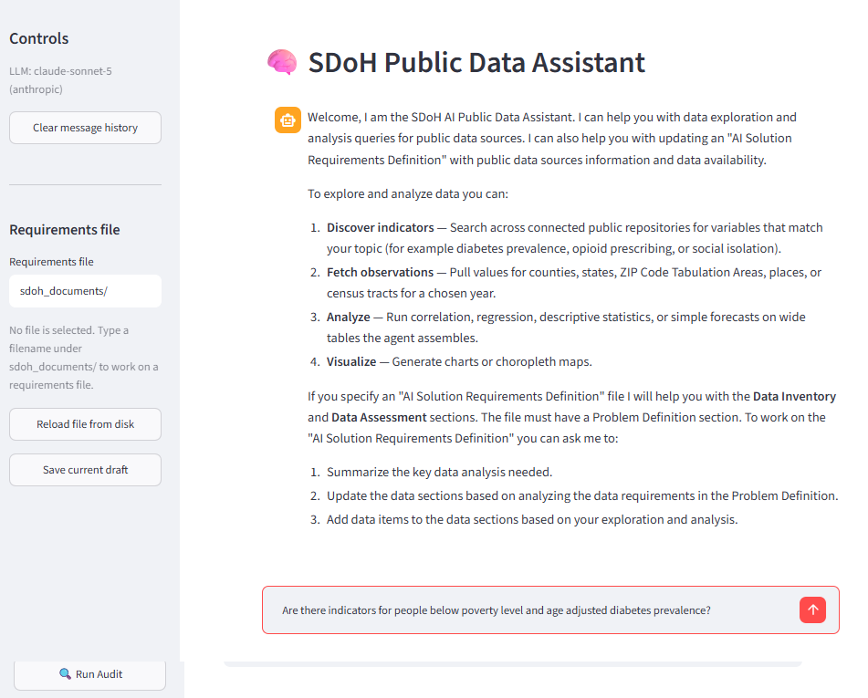
Task: Click the magnifier icon in Run Audit
Action: pyautogui.click(x=65, y=673)
